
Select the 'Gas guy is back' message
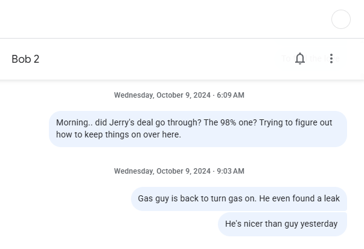click(x=239, y=199)
